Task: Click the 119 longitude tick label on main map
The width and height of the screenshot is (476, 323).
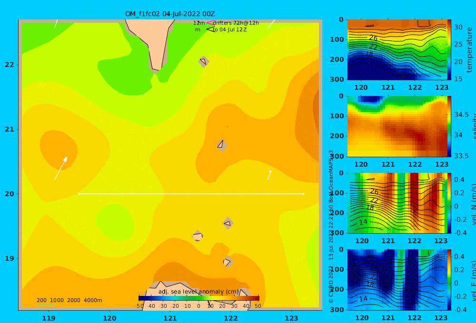Action: [49, 318]
